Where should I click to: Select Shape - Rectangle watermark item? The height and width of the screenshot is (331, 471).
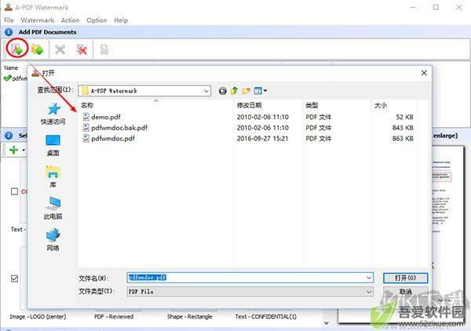[x=189, y=316]
